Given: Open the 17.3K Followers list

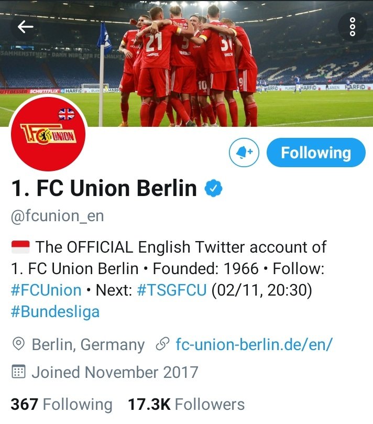Looking at the screenshot, I should pyautogui.click(x=186, y=405).
